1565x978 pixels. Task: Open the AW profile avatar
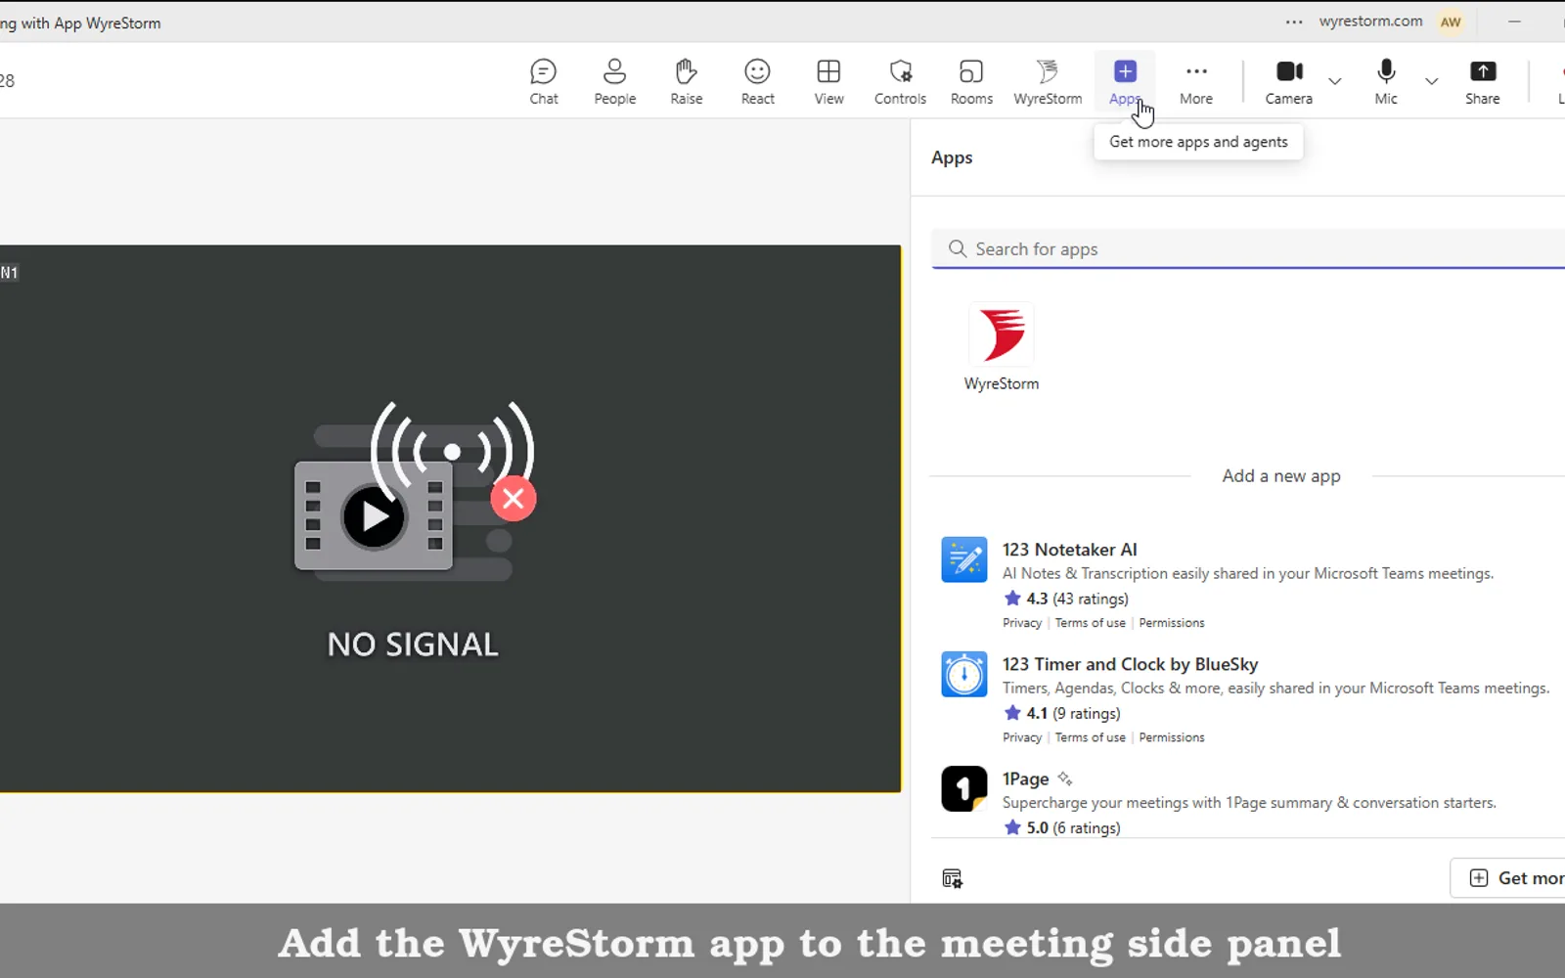pos(1451,22)
